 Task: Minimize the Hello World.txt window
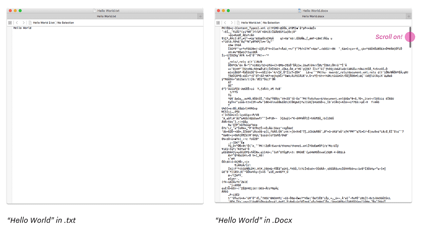[x=15, y=11]
